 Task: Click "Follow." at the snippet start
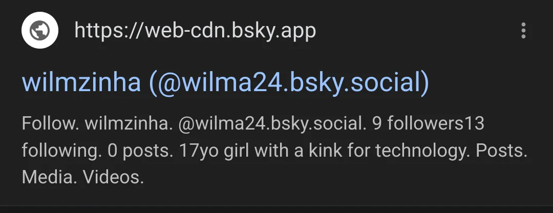point(50,124)
